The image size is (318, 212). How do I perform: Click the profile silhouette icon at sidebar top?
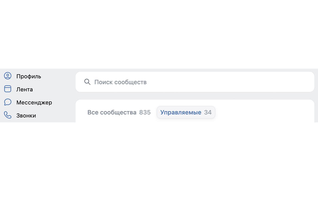(x=8, y=76)
